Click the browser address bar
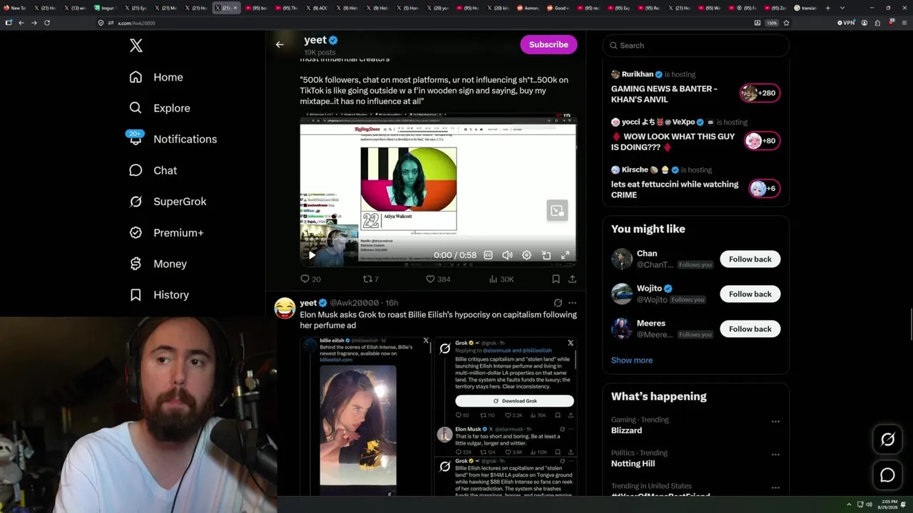Viewport: 913px width, 513px height. [421, 23]
